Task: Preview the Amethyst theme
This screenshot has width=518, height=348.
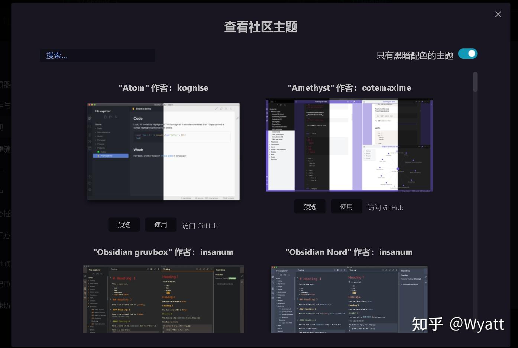Action: [x=310, y=206]
